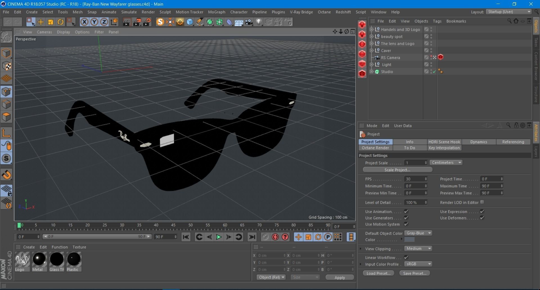
Task: Toggle Enable Snap magnet icon
Action: (6, 175)
